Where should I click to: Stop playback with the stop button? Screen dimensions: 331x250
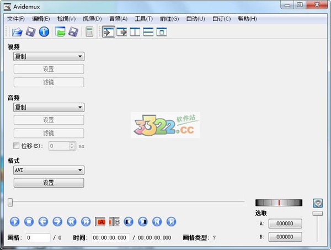click(x=29, y=222)
